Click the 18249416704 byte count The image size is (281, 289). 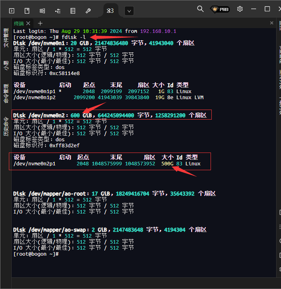point(132,193)
